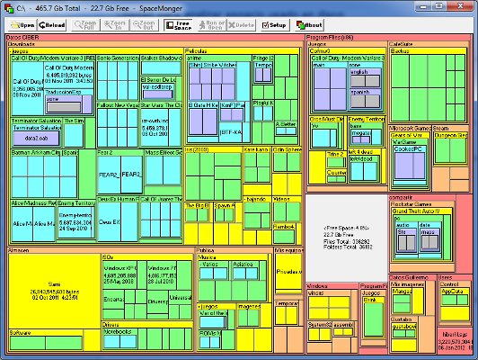478x360 pixels.
Task: Select the Zoom Out toolbar button
Action: 145,25
